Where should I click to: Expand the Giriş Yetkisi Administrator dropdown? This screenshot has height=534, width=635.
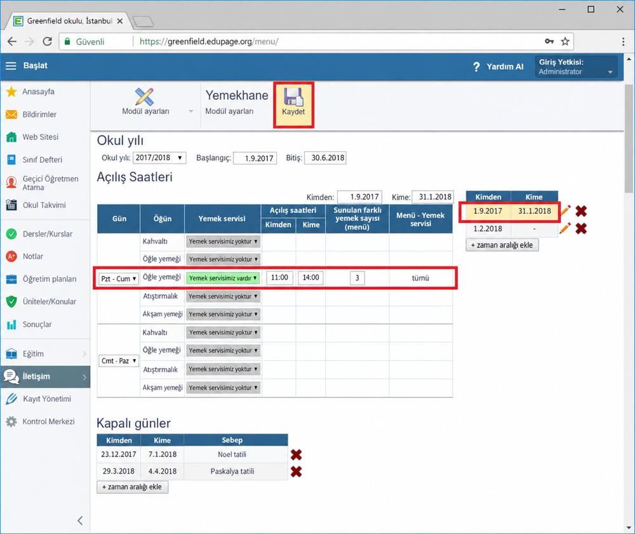(x=575, y=67)
